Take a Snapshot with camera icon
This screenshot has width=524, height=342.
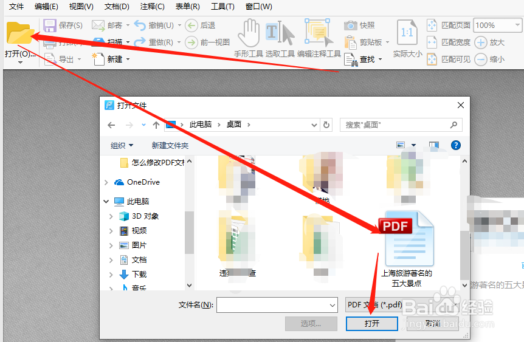351,26
